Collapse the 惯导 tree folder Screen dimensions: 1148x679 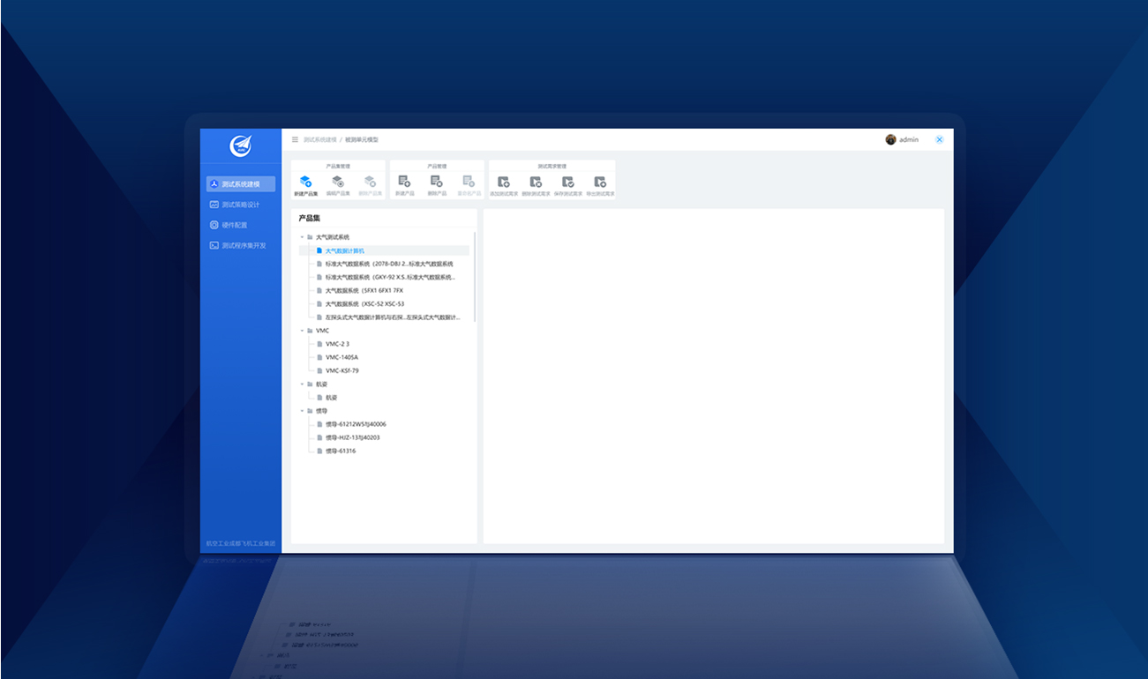point(302,411)
